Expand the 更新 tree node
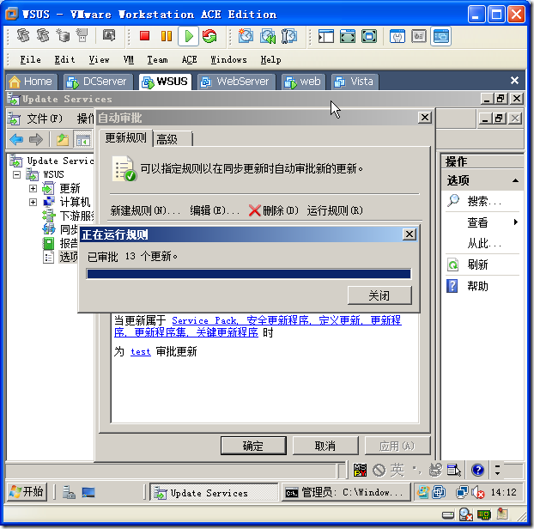Screen dimensions: 534x529 click(x=33, y=188)
